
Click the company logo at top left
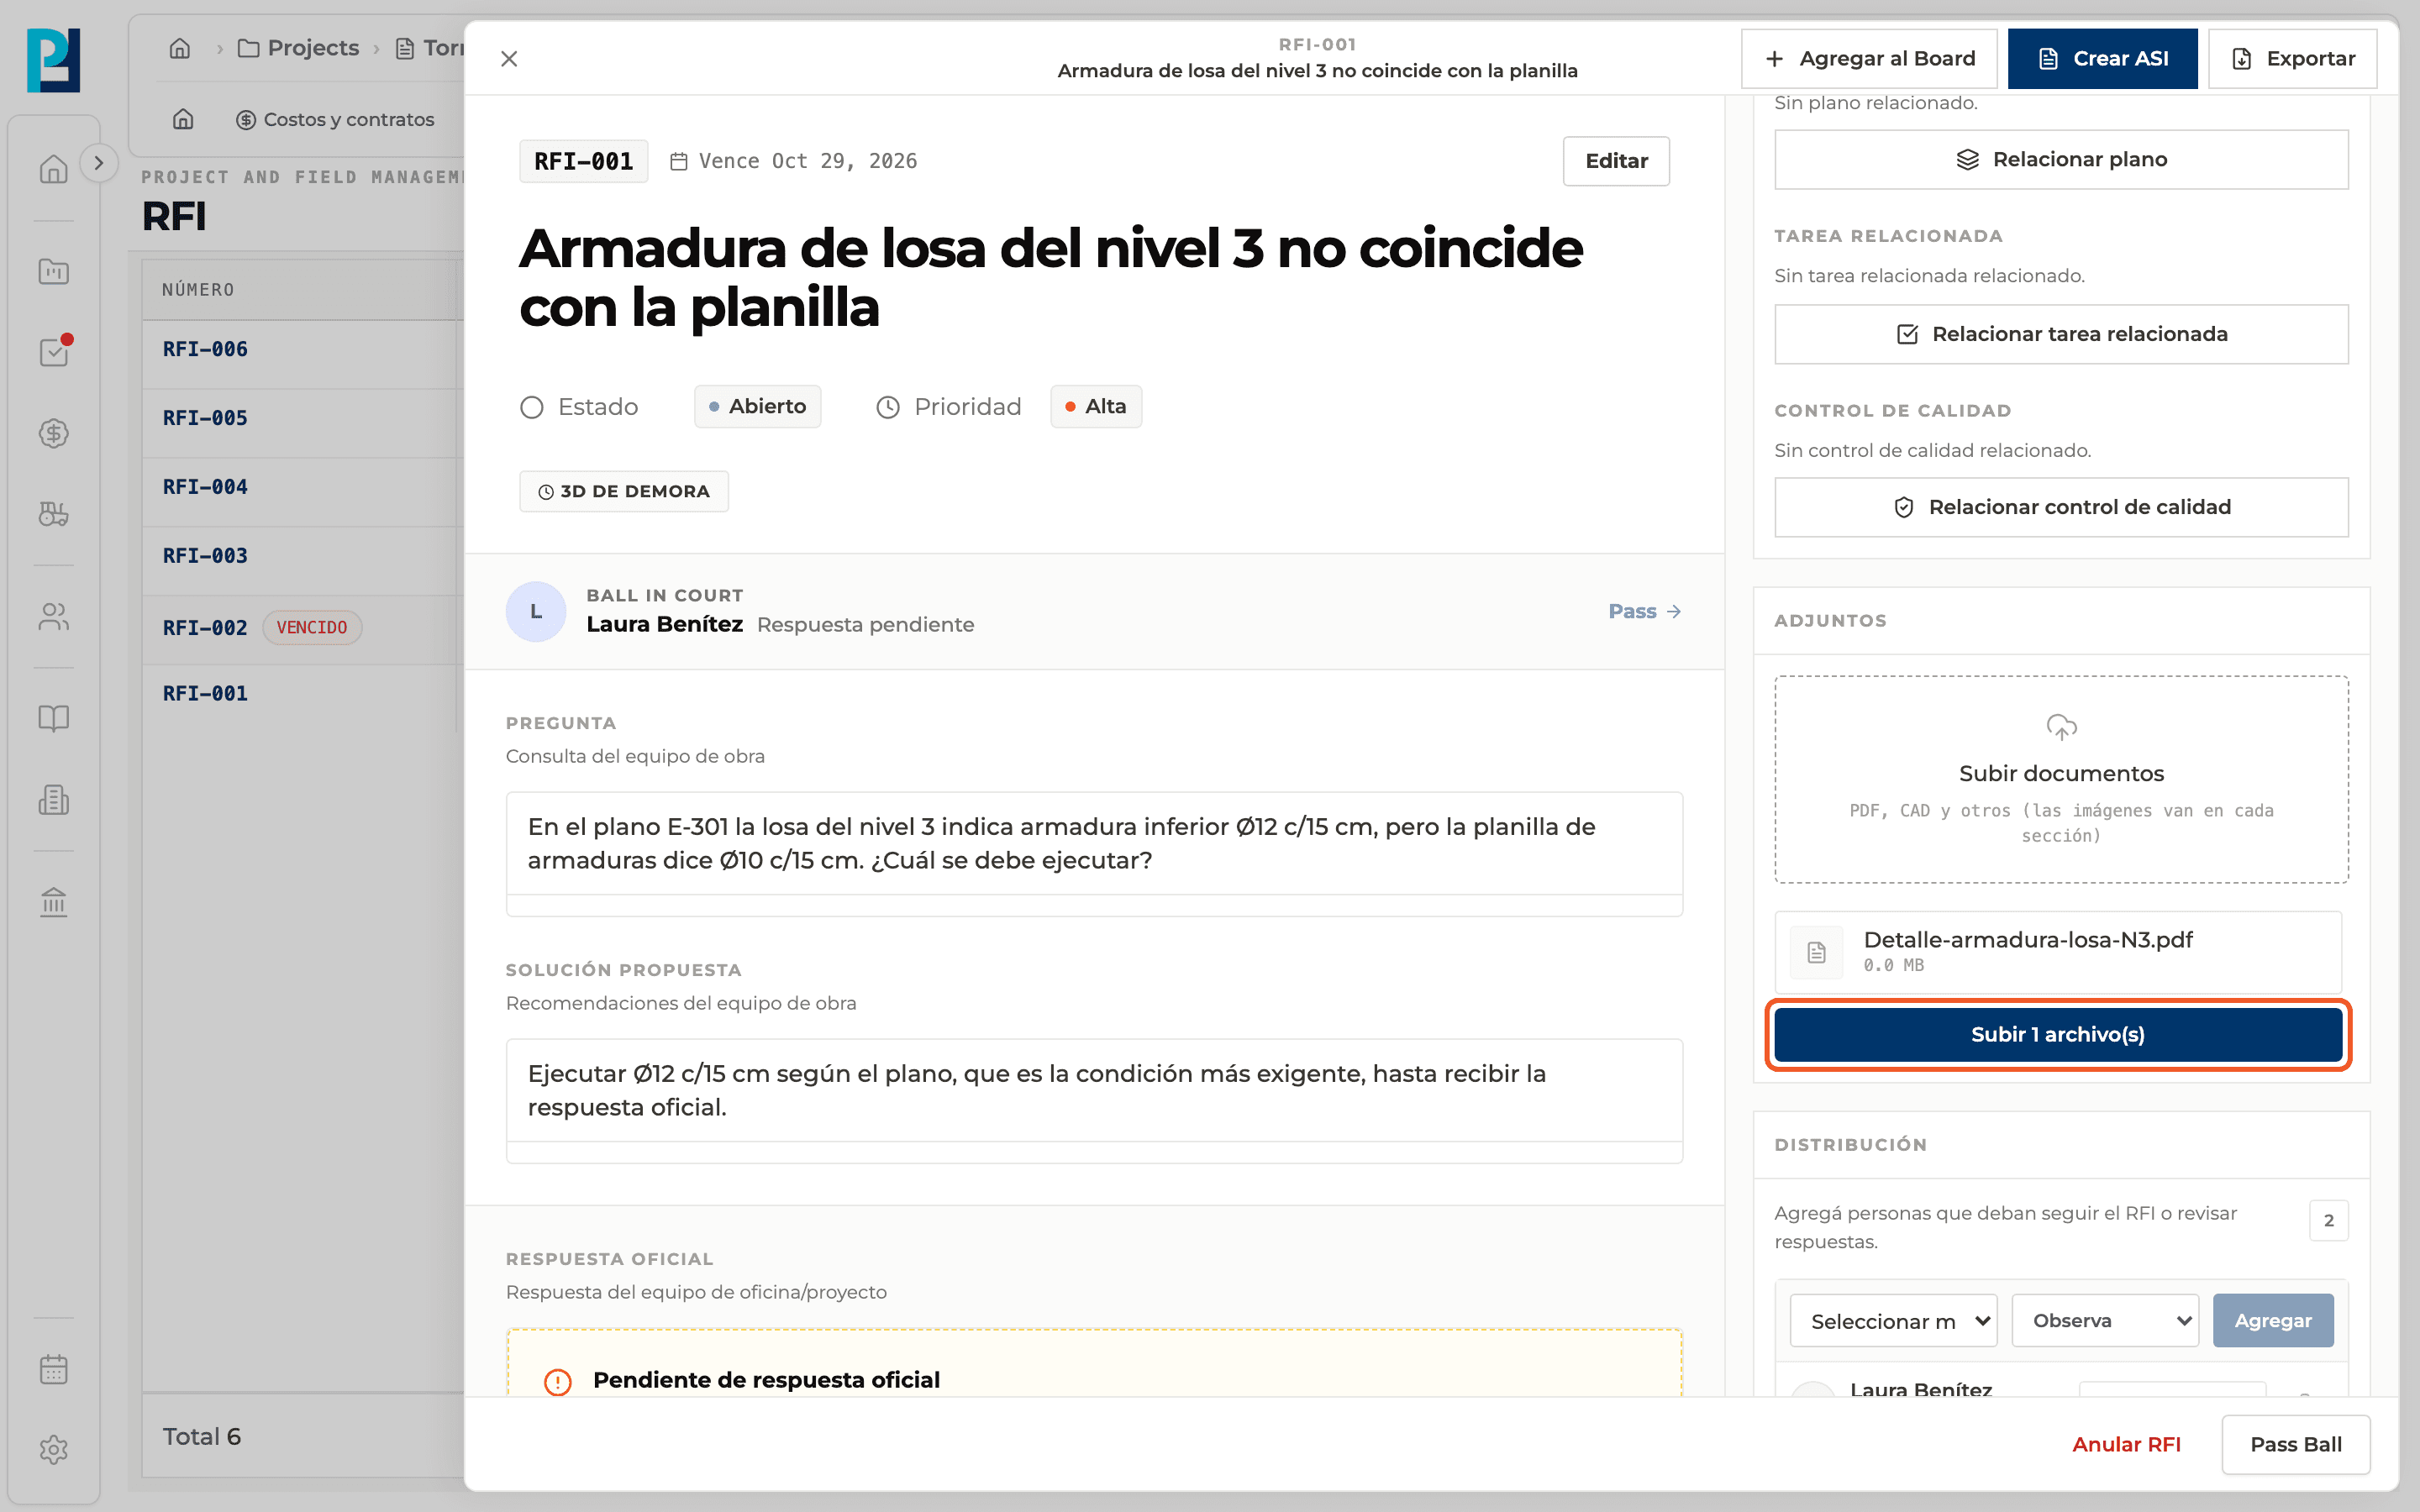tap(54, 60)
